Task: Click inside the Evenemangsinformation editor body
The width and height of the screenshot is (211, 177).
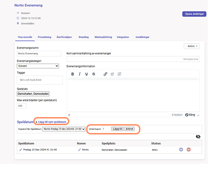Action: click(133, 95)
